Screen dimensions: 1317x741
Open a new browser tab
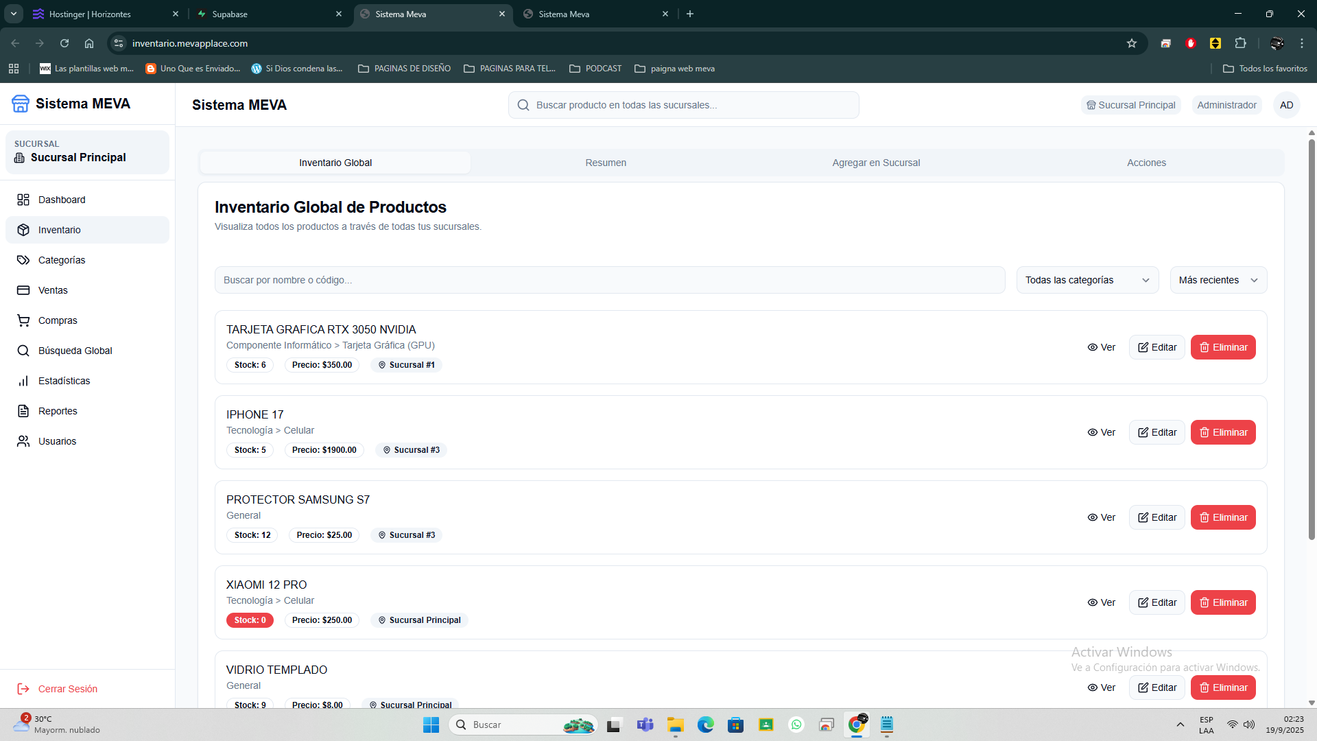pos(690,14)
